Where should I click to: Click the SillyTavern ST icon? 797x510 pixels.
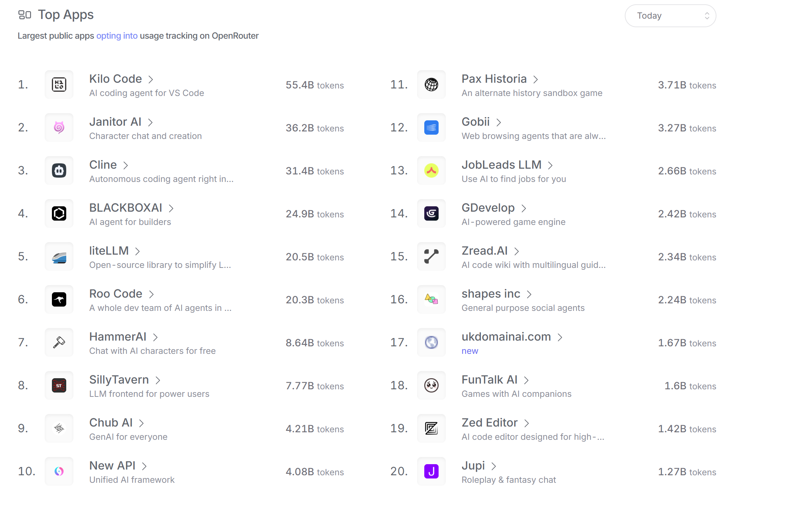pyautogui.click(x=59, y=385)
